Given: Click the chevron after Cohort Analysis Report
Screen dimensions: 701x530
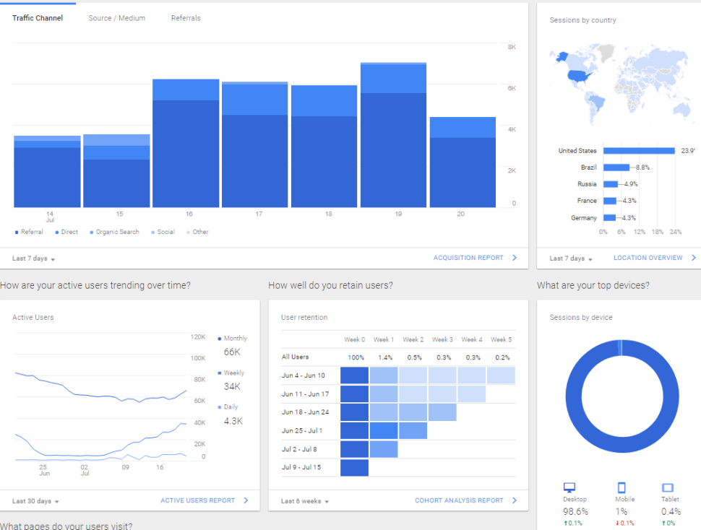Looking at the screenshot, I should [x=515, y=500].
